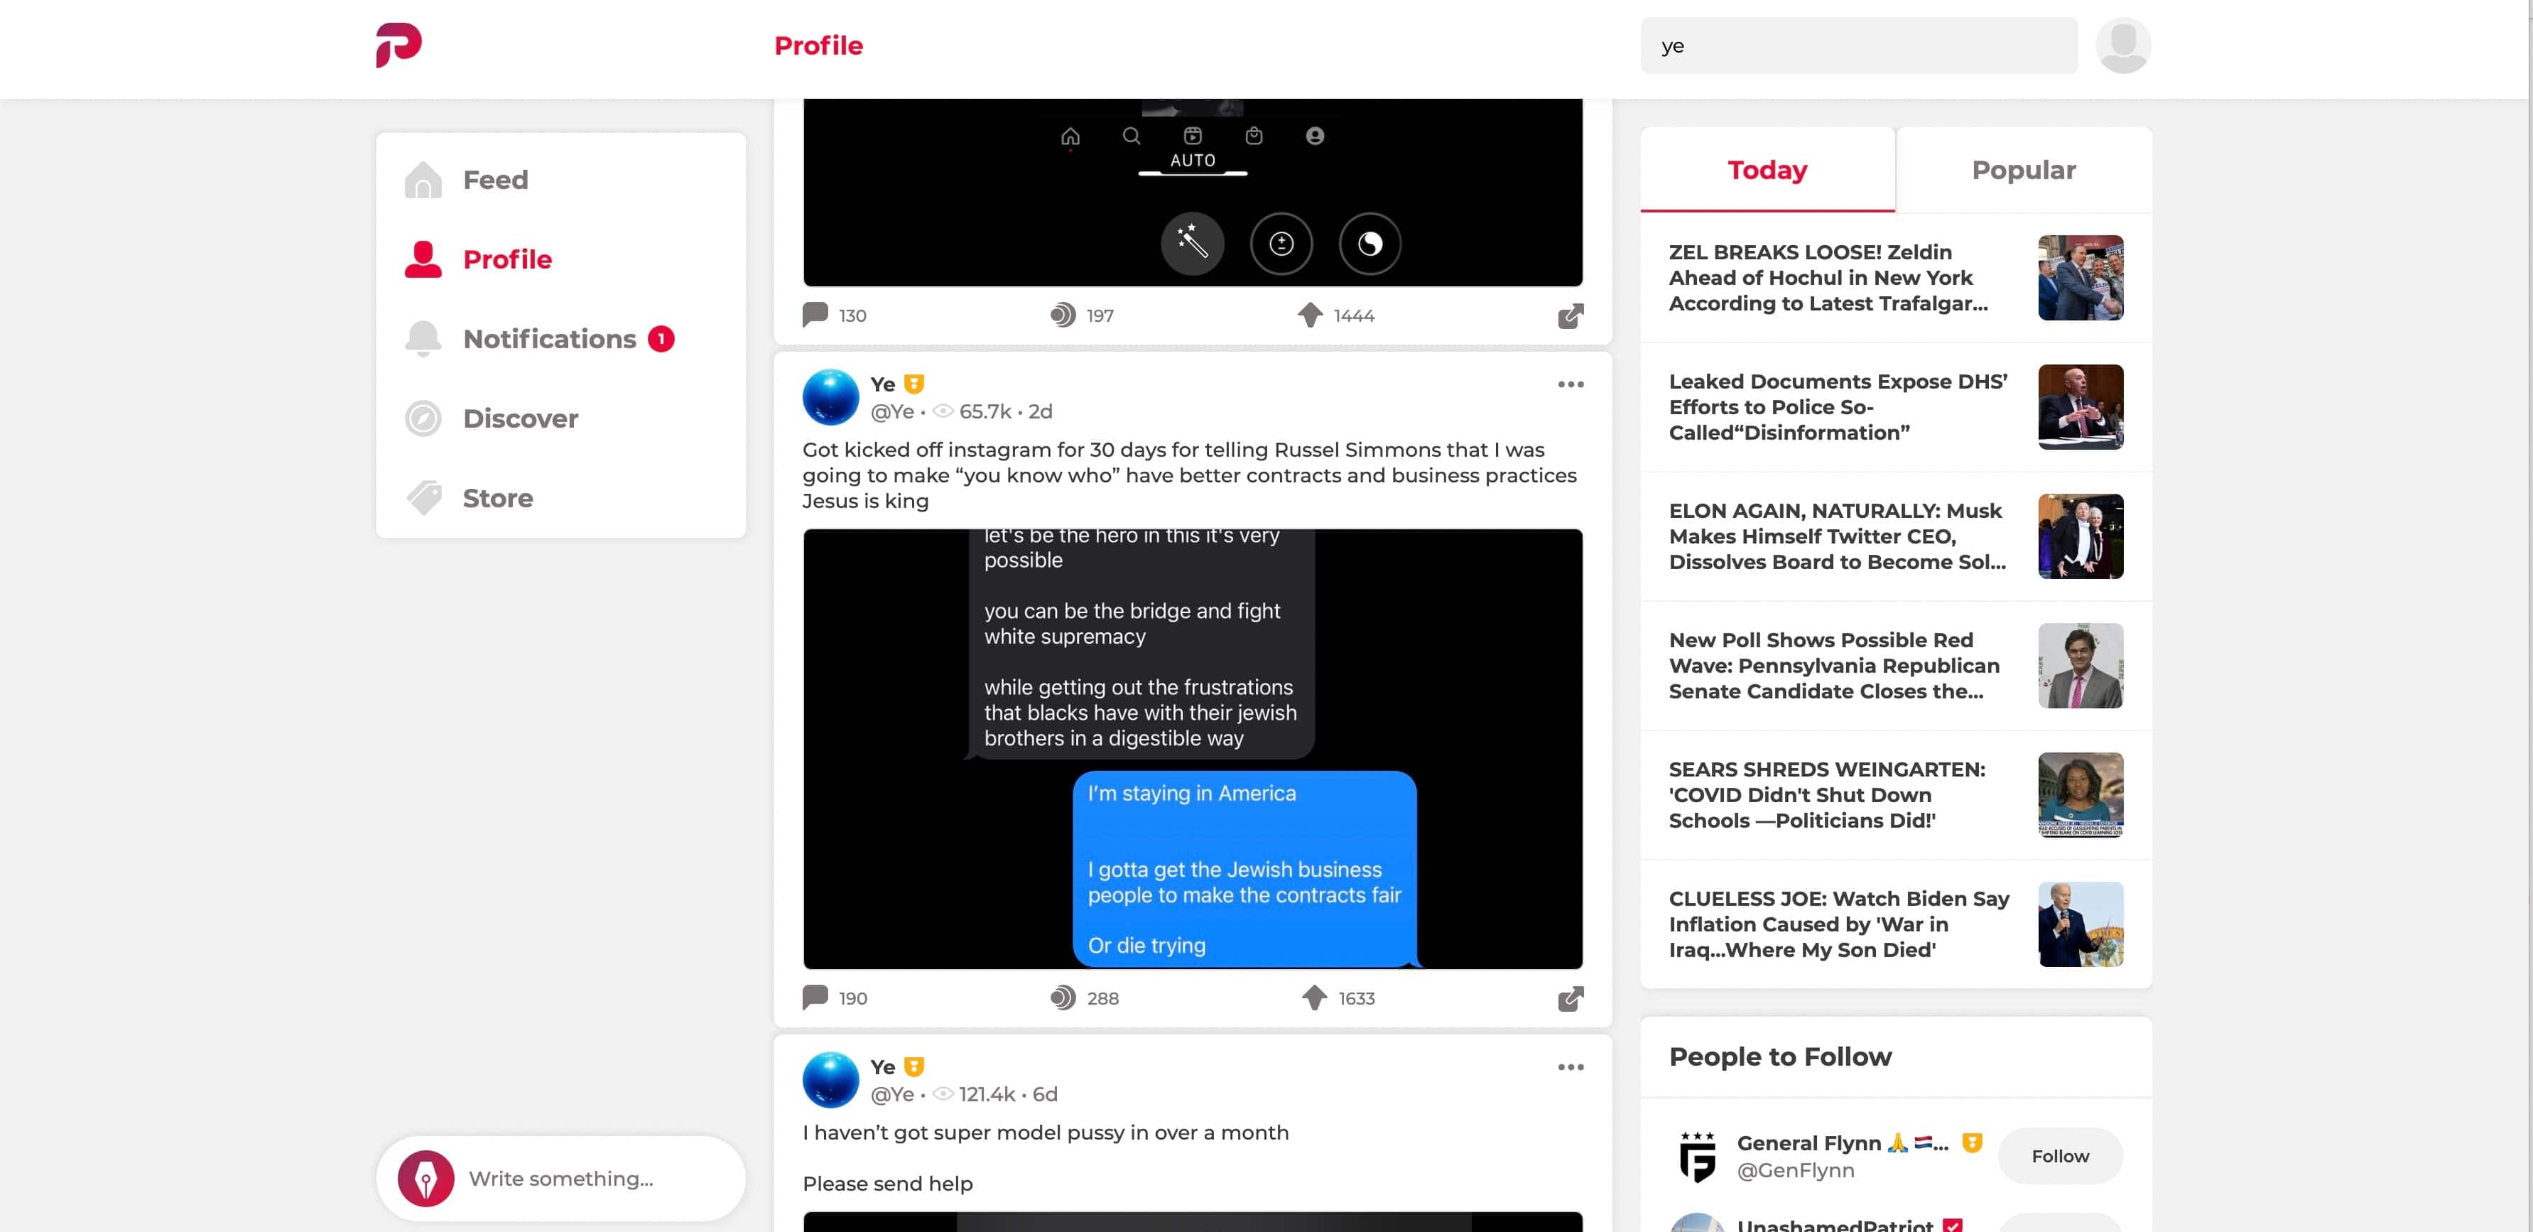Click the @Ye handle on the 2d post
Screen dimensions: 2533x1232
(892, 412)
